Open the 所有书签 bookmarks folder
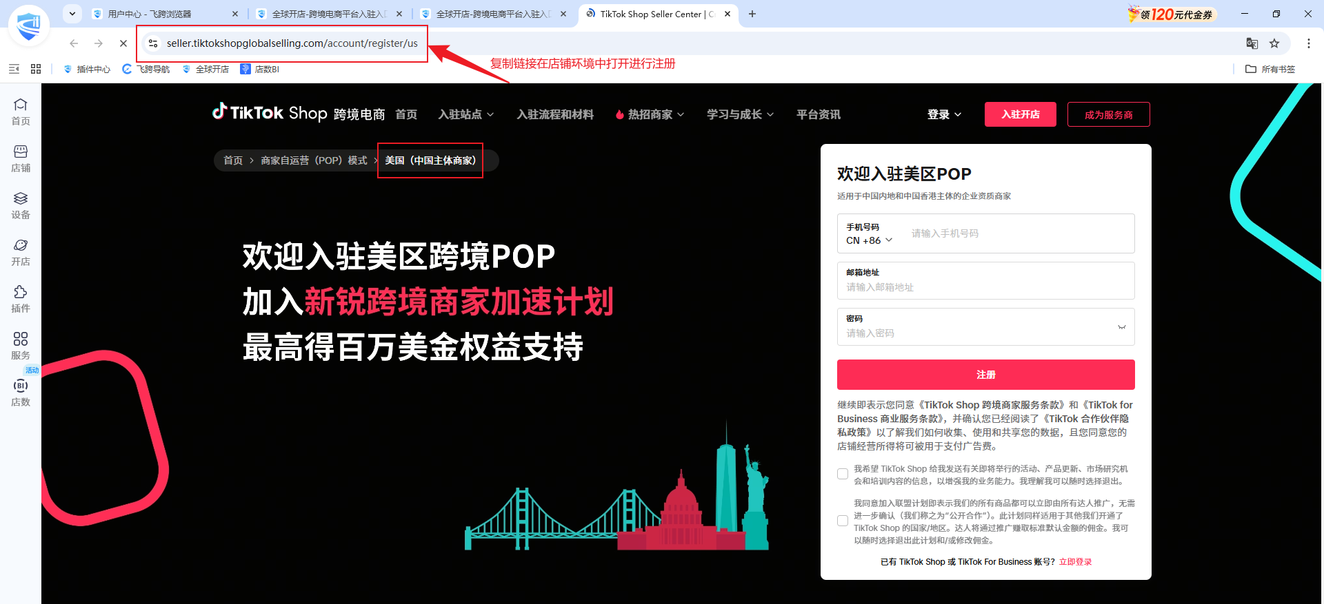1324x604 pixels. 1270,69
